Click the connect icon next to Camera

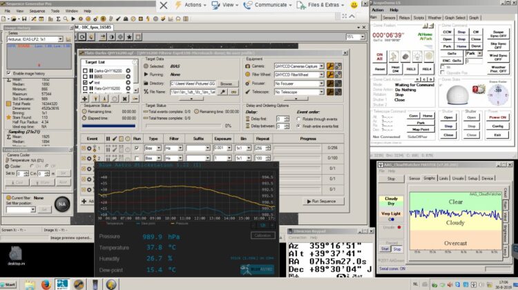pyautogui.click(x=338, y=66)
